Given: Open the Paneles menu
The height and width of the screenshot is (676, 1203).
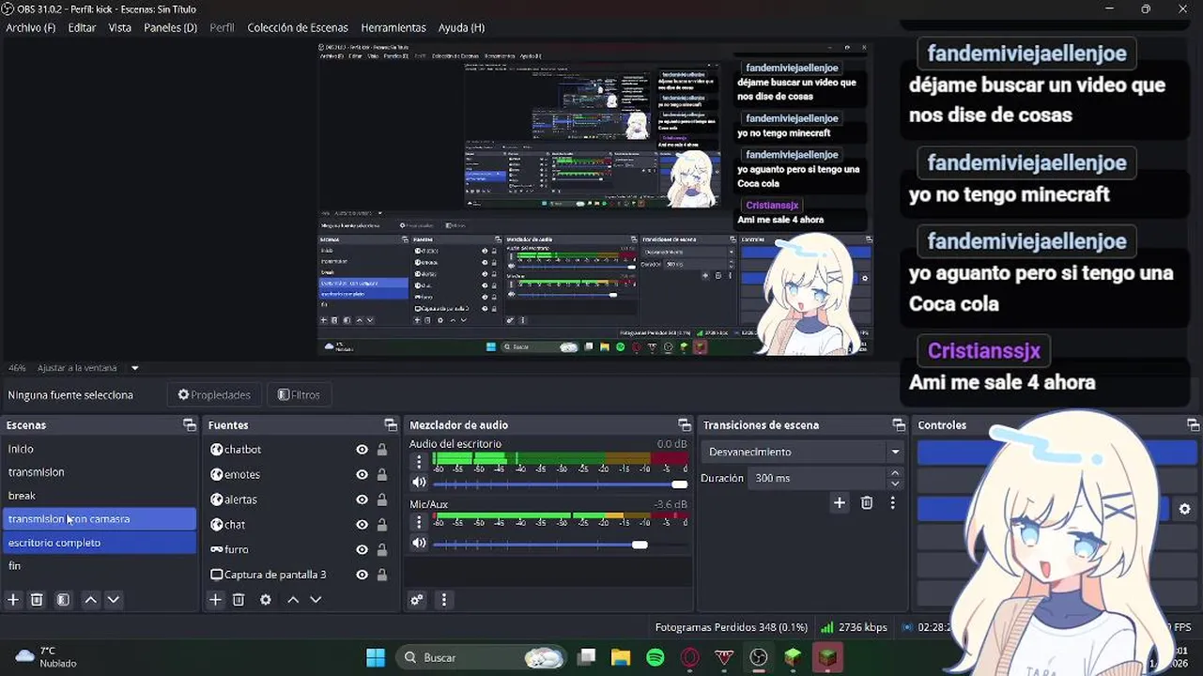Looking at the screenshot, I should (x=170, y=27).
